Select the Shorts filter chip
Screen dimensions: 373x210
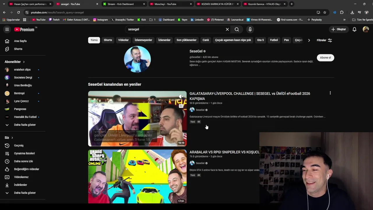pos(108,40)
